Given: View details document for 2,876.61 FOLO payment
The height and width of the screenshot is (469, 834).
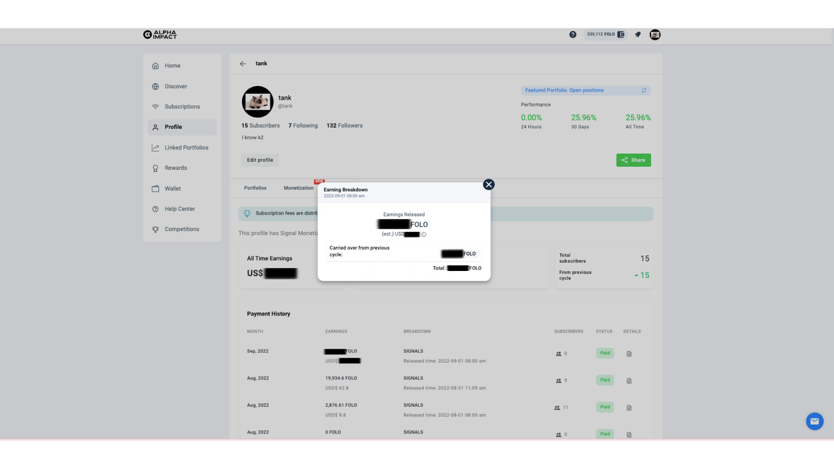Looking at the screenshot, I should click(x=629, y=408).
